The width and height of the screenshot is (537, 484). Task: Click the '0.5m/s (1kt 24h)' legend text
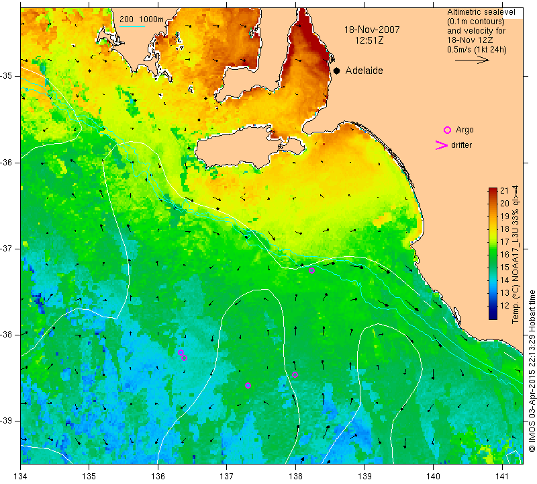coord(477,50)
